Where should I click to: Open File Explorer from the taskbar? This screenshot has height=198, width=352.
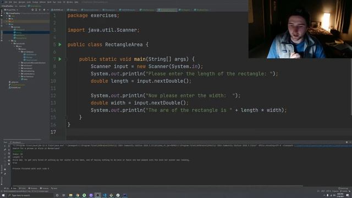coord(71,195)
